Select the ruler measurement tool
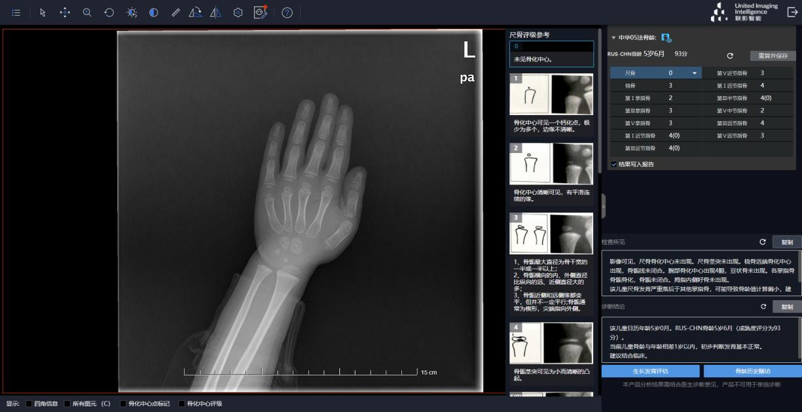 click(175, 12)
